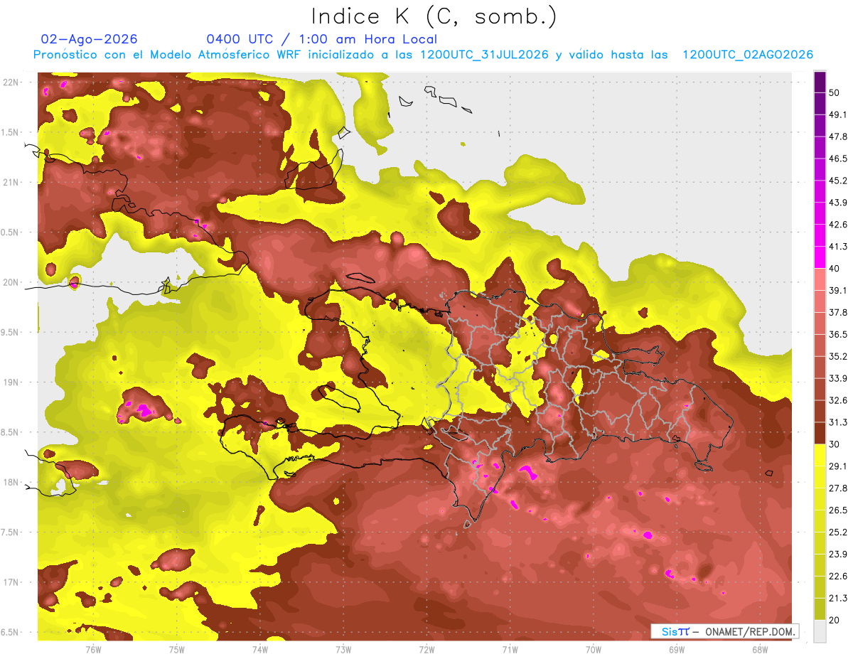Image resolution: width=853 pixels, height=659 pixels.
Task: Click the '76W' longitude label
Action: [93, 649]
